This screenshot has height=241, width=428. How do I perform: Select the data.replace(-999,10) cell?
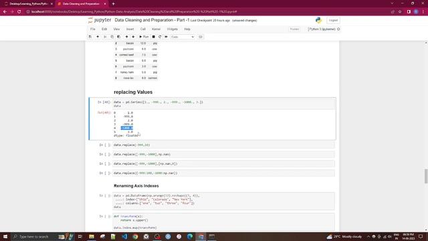point(223,145)
